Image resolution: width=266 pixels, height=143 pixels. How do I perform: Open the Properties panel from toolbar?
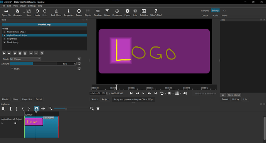click(x=69, y=13)
